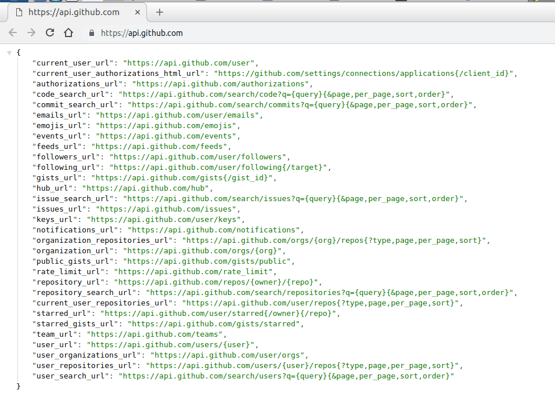This screenshot has height=404, width=555.
Task: Click the browser back arrow
Action: pyautogui.click(x=13, y=33)
